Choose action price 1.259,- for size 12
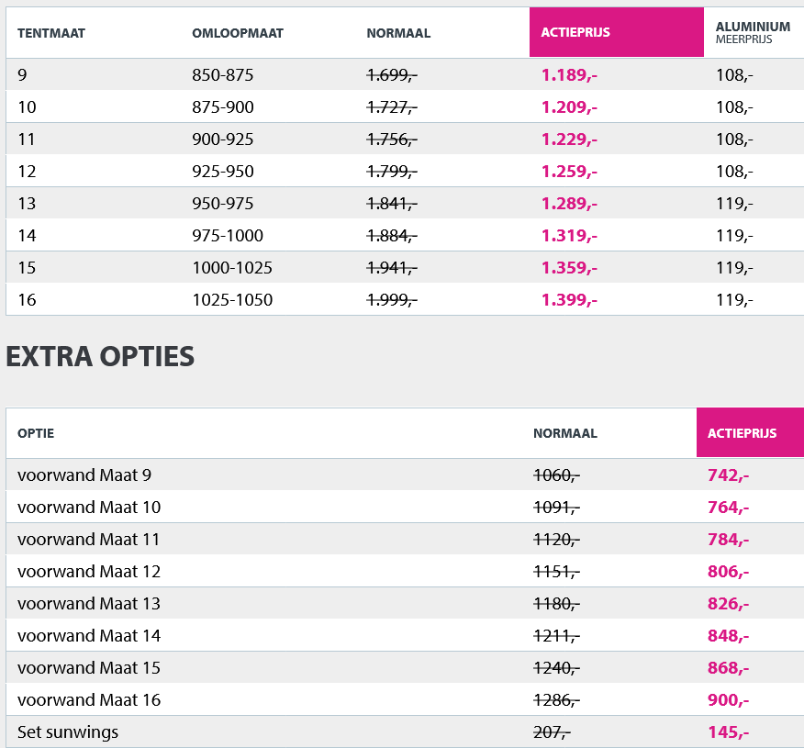The width and height of the screenshot is (804, 748). click(x=569, y=172)
